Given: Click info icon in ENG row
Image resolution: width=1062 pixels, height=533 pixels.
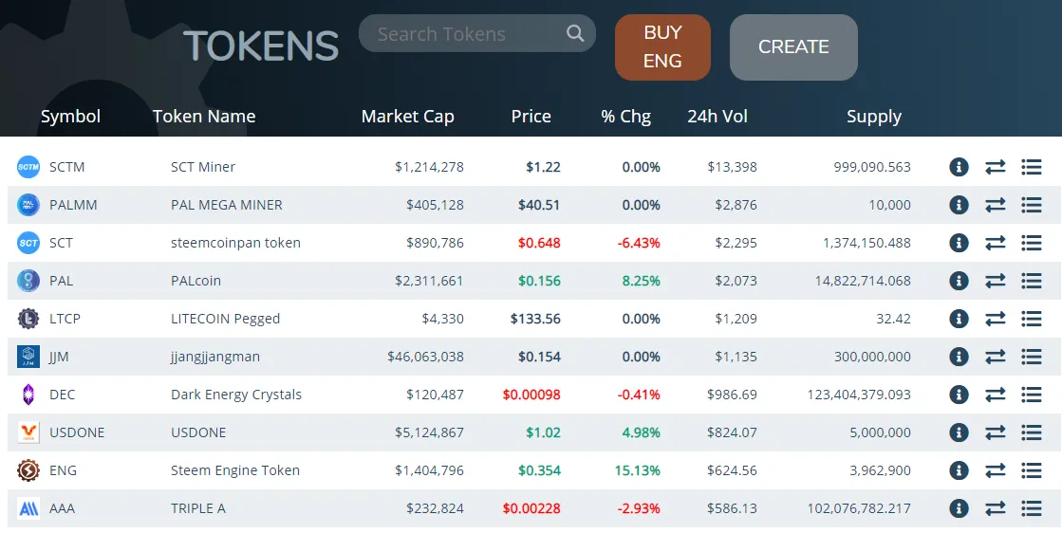Looking at the screenshot, I should [x=959, y=470].
